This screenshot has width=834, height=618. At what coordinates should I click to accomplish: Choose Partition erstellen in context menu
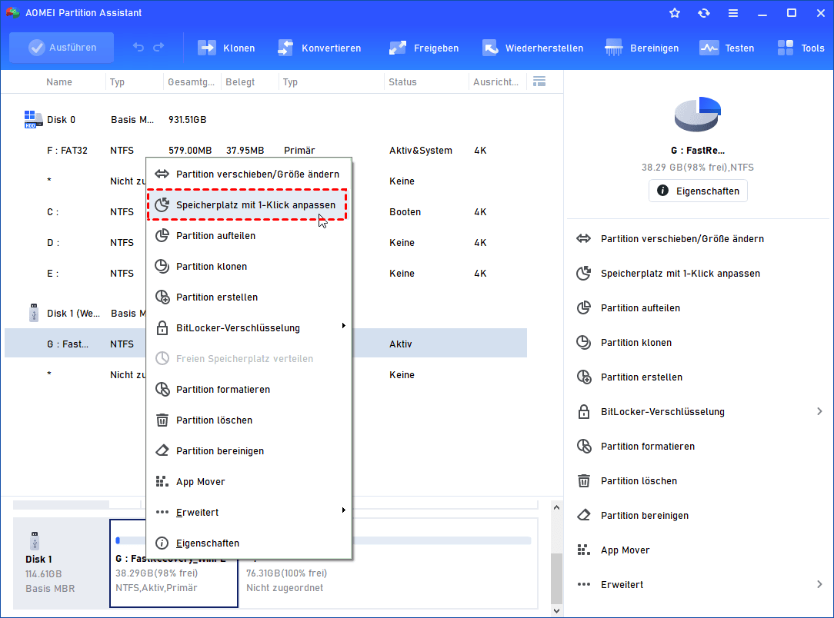coord(249,297)
